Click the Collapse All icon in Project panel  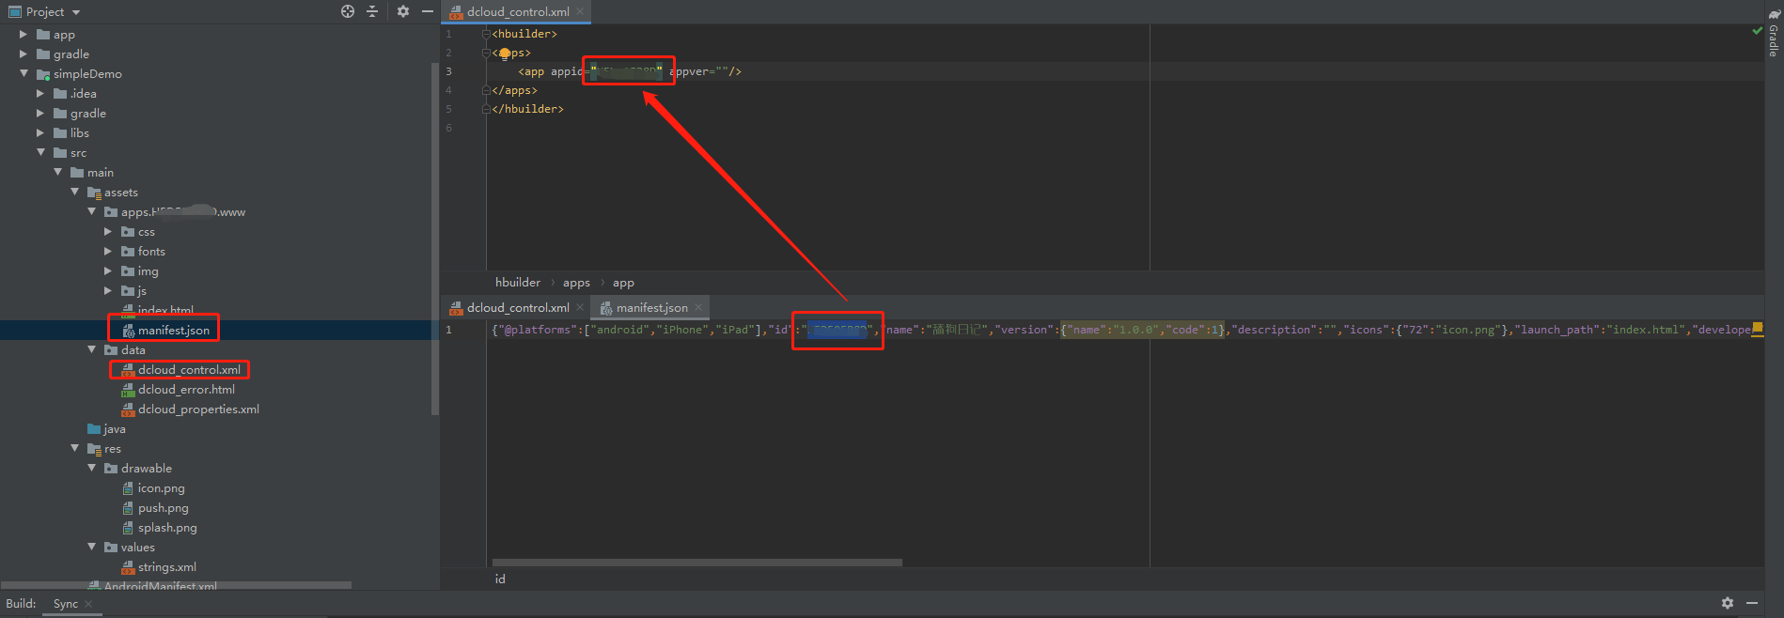point(372,11)
